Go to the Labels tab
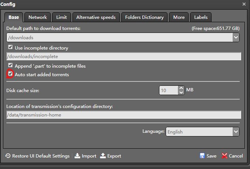This screenshot has height=169, width=250. tap(201, 17)
